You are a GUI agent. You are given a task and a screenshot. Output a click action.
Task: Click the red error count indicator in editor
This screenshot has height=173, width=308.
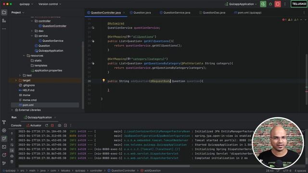(x=284, y=20)
